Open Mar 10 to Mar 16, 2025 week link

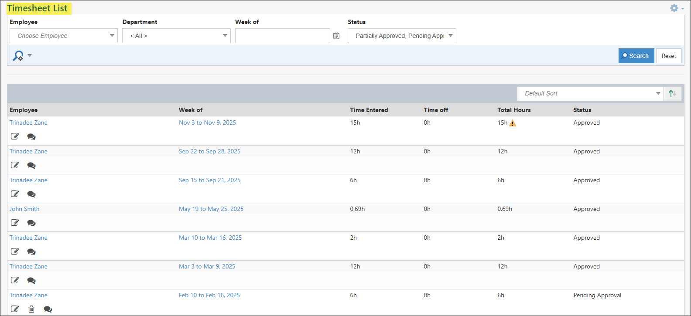click(210, 238)
